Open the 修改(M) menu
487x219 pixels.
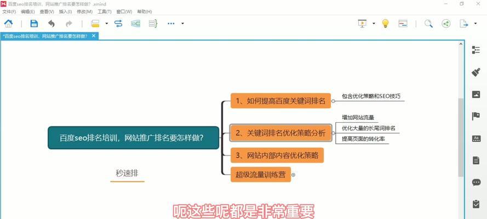[x=84, y=11]
